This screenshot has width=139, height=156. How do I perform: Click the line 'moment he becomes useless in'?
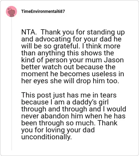point(73,74)
